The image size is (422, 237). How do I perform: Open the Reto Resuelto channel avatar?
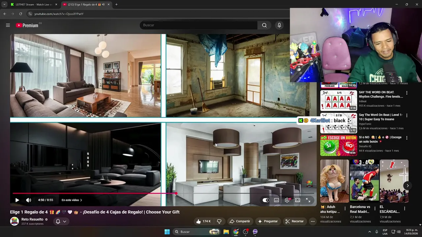15,221
